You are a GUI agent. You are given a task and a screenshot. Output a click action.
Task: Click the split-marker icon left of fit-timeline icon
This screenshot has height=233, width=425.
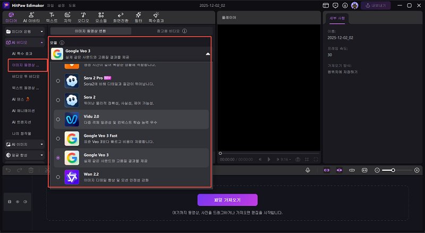click(x=352, y=170)
